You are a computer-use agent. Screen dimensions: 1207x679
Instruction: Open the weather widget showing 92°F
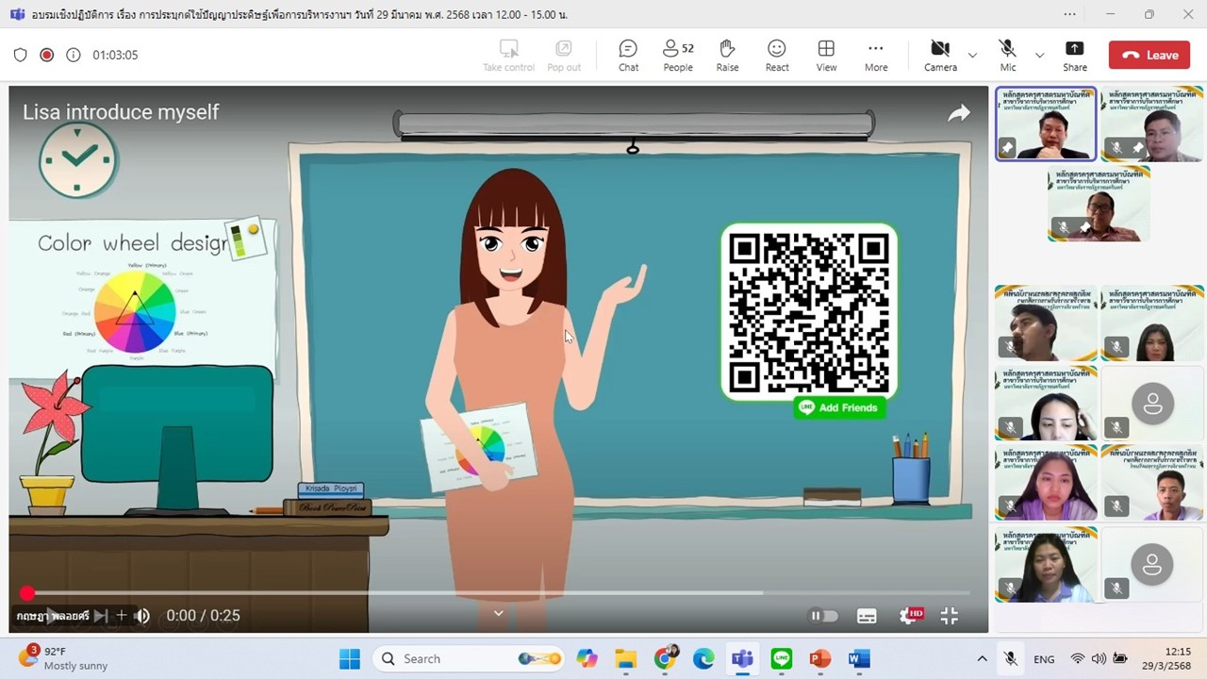pyautogui.click(x=64, y=658)
